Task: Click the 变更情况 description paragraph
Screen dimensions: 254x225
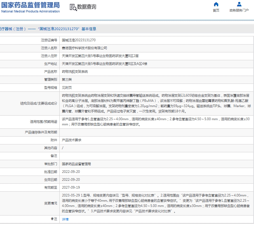Action: (x=156, y=203)
